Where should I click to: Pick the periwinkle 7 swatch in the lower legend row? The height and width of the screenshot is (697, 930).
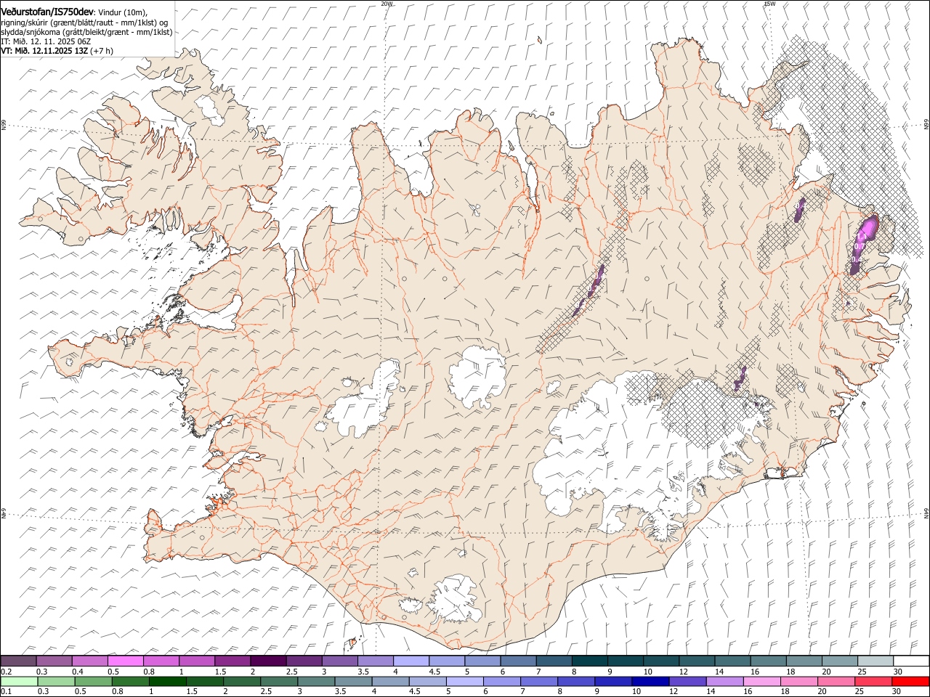[538, 682]
